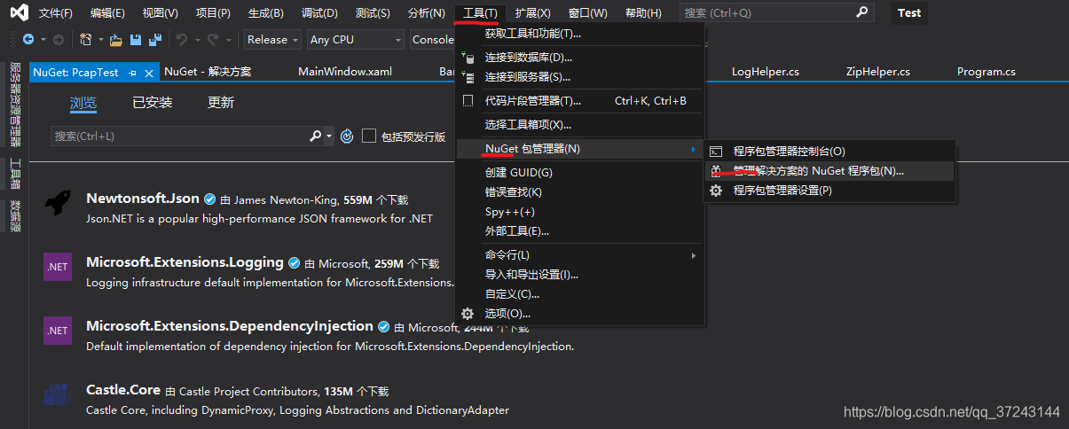Select 导入和导出设置(I) menu item
This screenshot has height=429, width=1069.
click(x=580, y=275)
